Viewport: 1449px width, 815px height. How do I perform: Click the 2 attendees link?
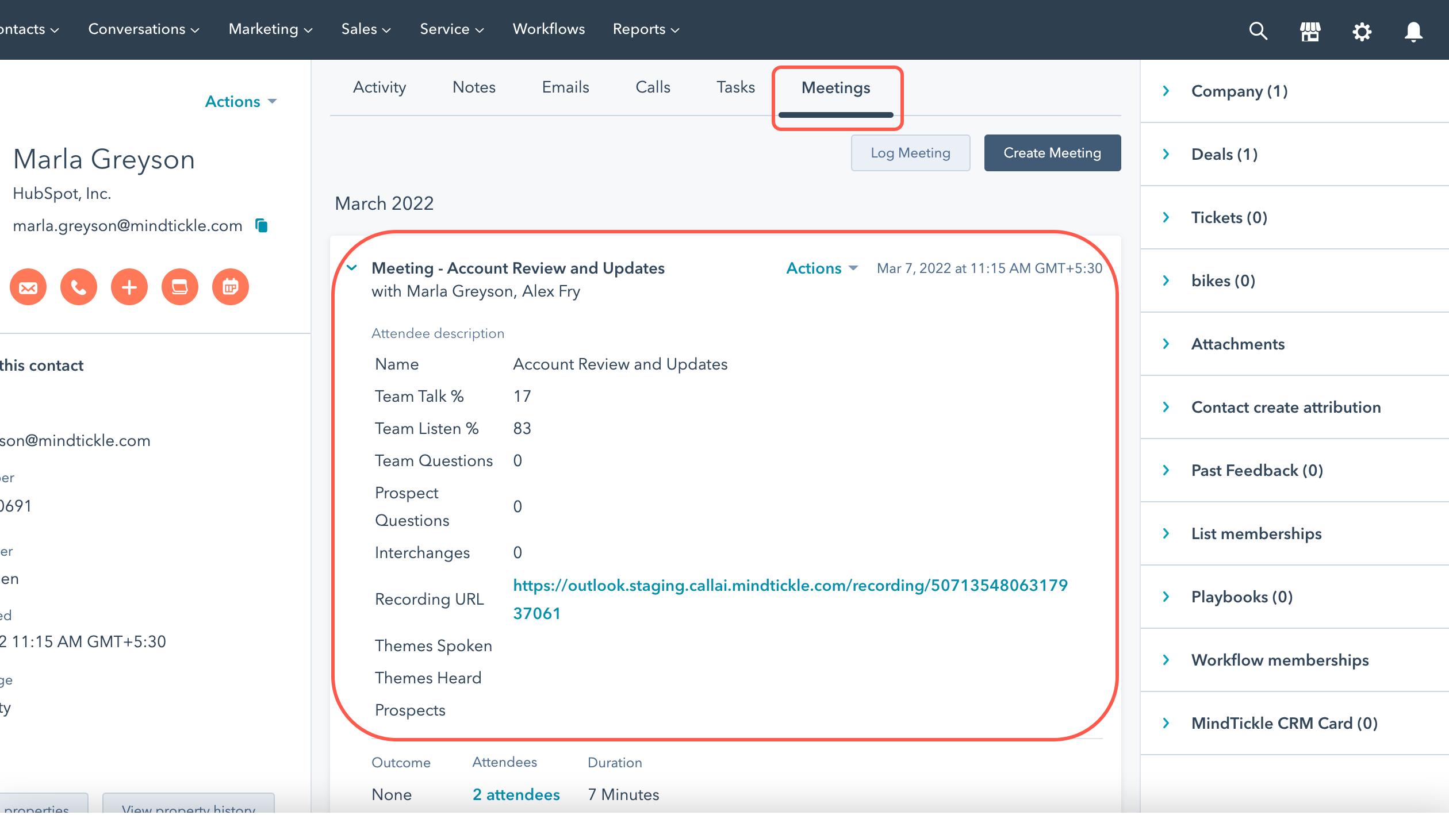(x=516, y=794)
